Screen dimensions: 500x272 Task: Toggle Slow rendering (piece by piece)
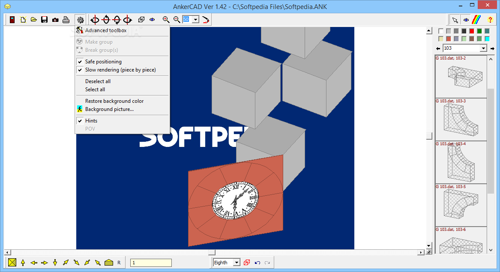coord(122,70)
